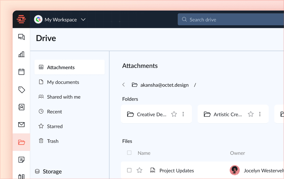This screenshot has height=179, width=284.
Task: Open the contacts book sidebar icon
Action: pyautogui.click(x=21, y=107)
